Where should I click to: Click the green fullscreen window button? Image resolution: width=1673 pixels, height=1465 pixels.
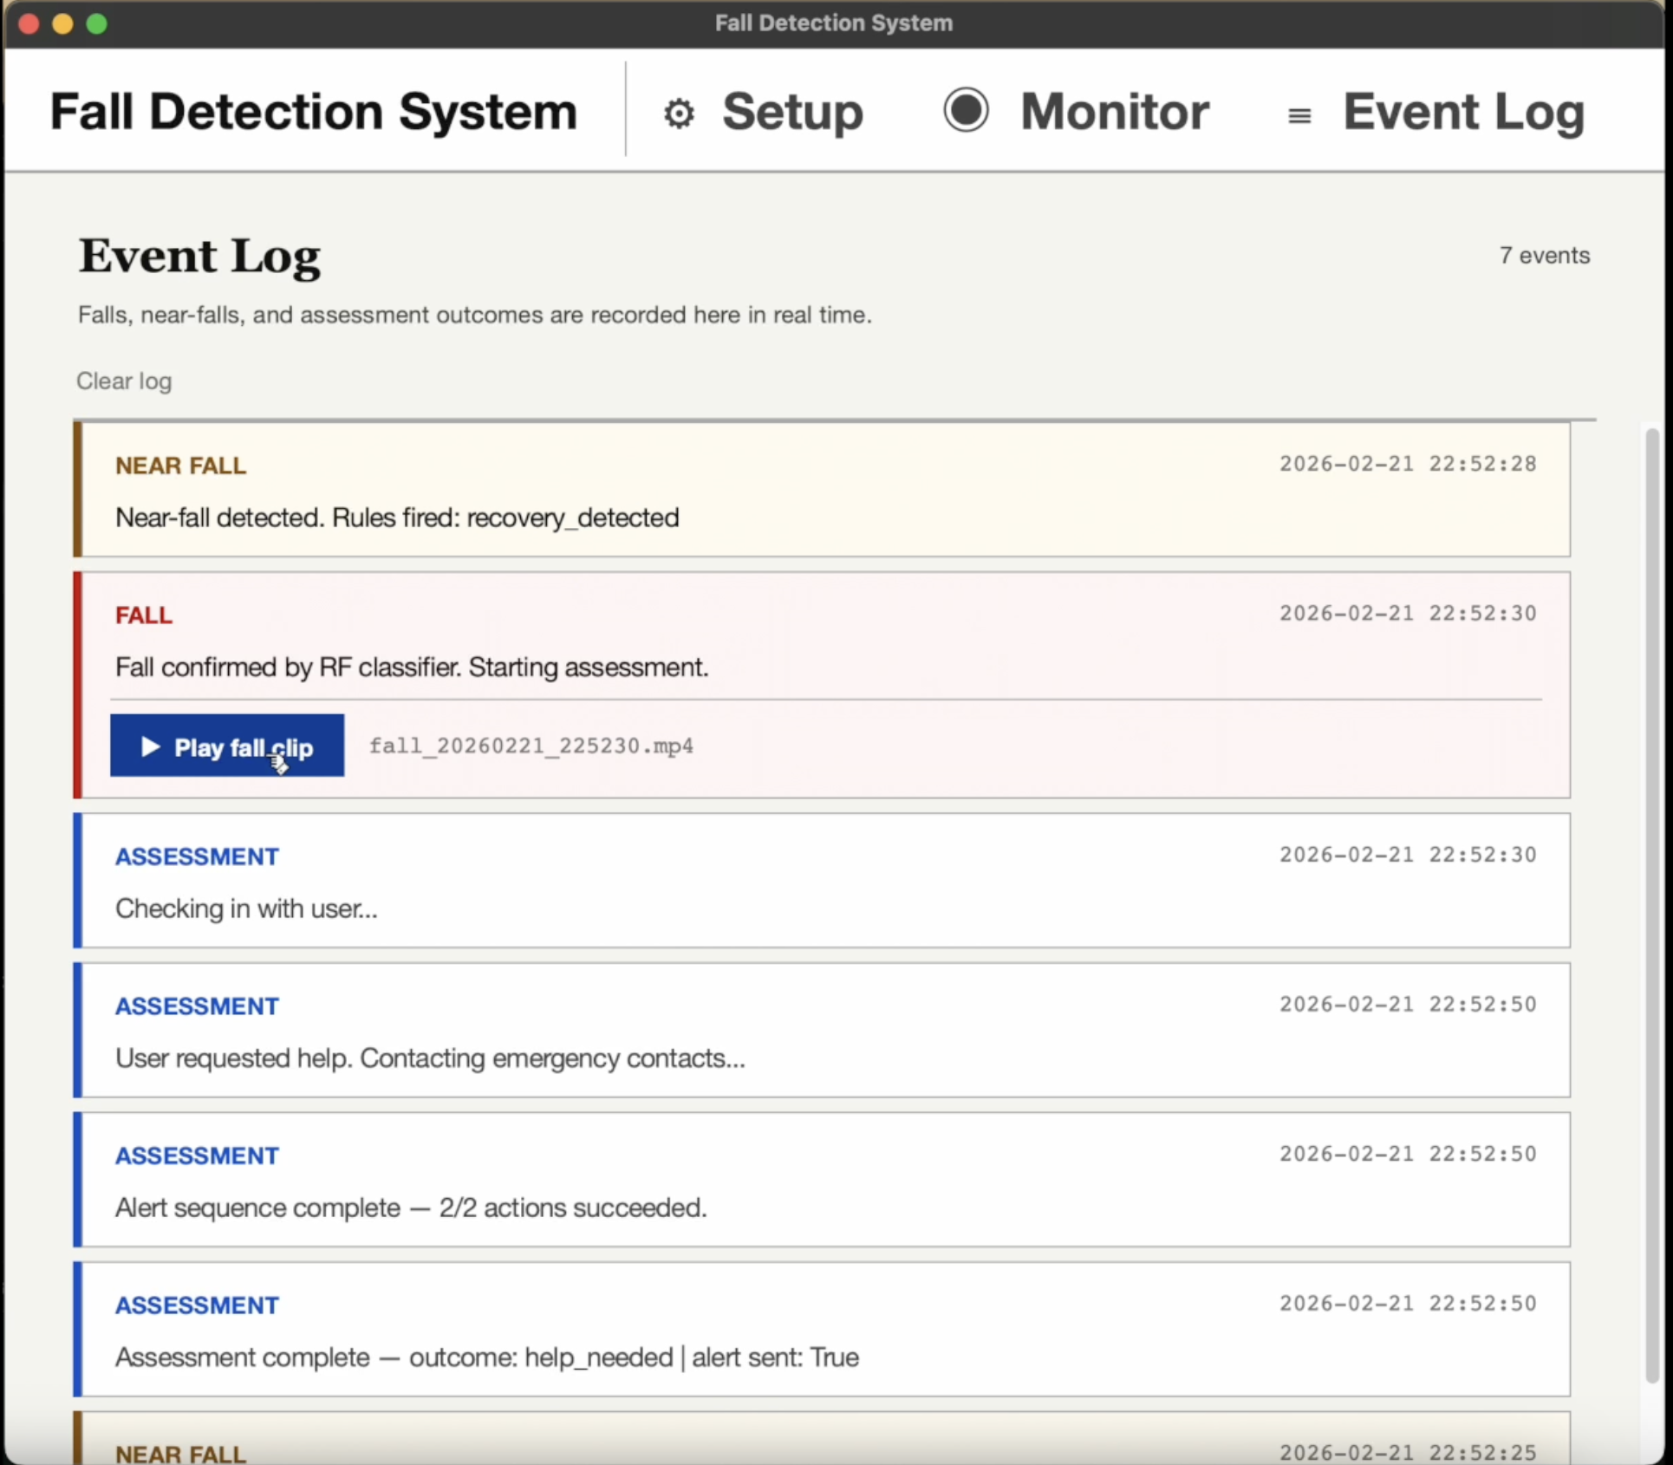97,23
